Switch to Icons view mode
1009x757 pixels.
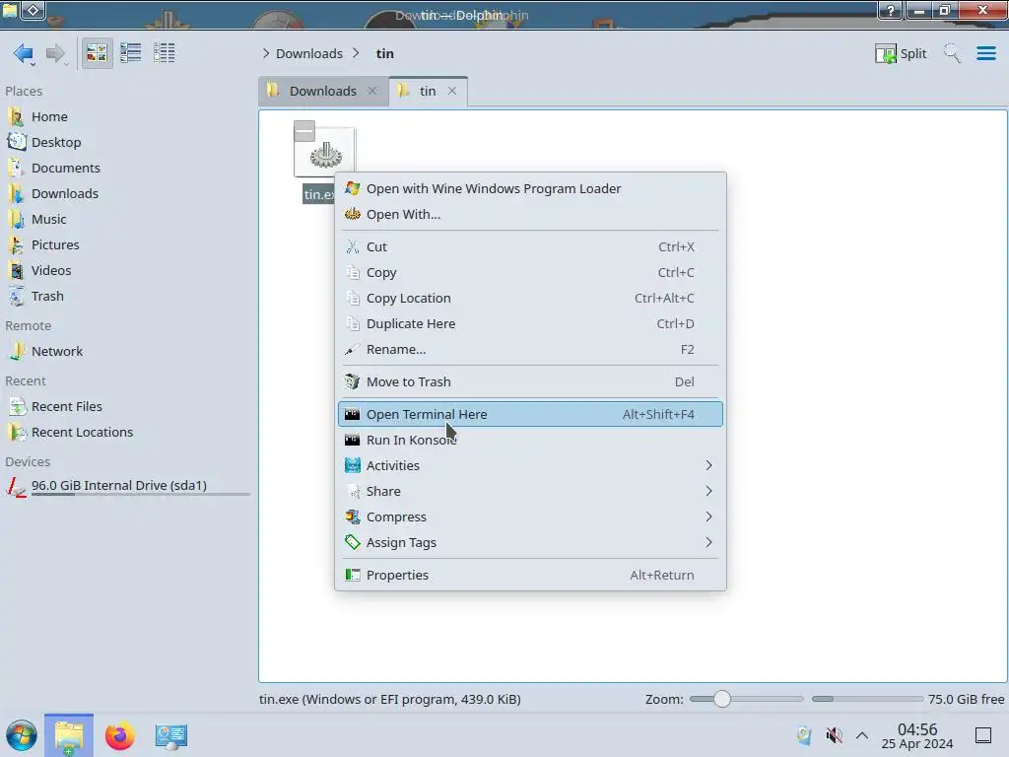(97, 53)
